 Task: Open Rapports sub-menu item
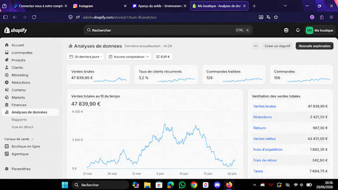click(x=19, y=120)
